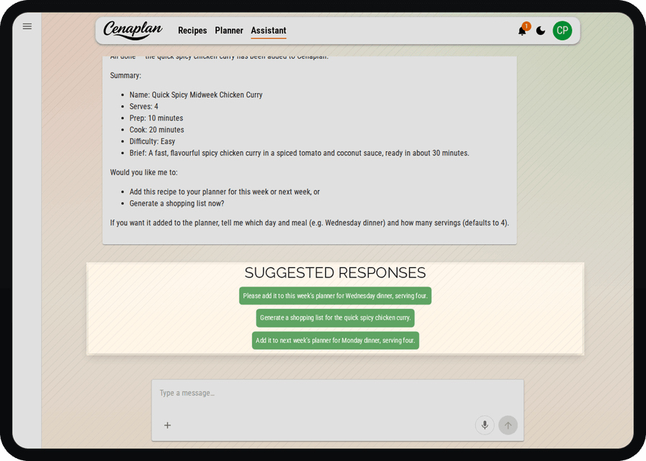Click 'Add this recipe to your planner' bullet

tap(225, 192)
